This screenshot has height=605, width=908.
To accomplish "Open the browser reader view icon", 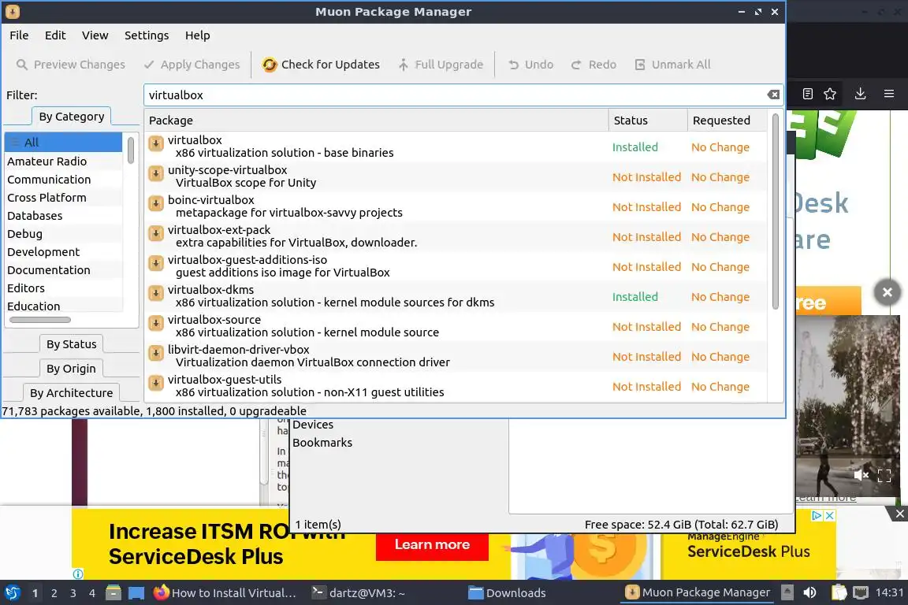I will pyautogui.click(x=808, y=94).
